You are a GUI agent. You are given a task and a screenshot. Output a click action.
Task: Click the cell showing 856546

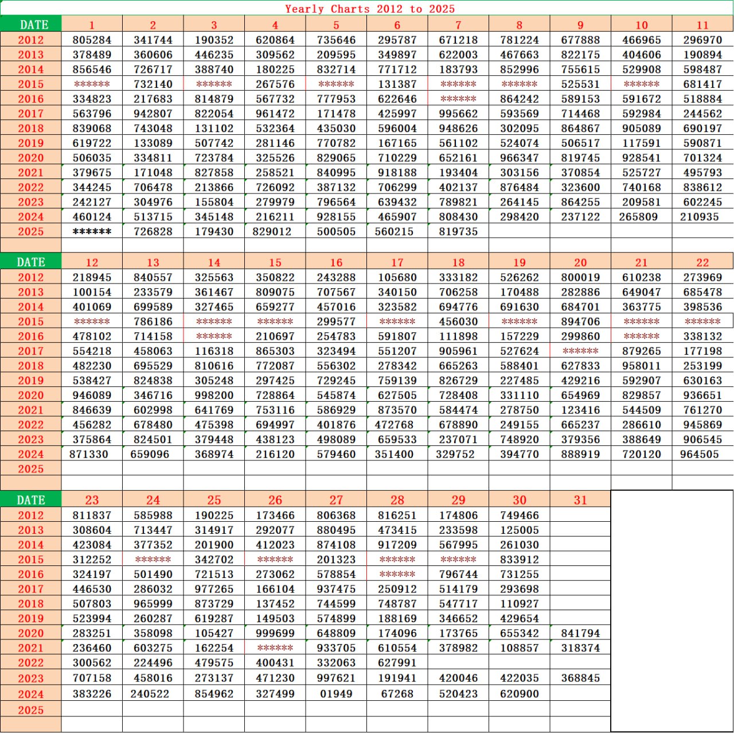click(92, 69)
